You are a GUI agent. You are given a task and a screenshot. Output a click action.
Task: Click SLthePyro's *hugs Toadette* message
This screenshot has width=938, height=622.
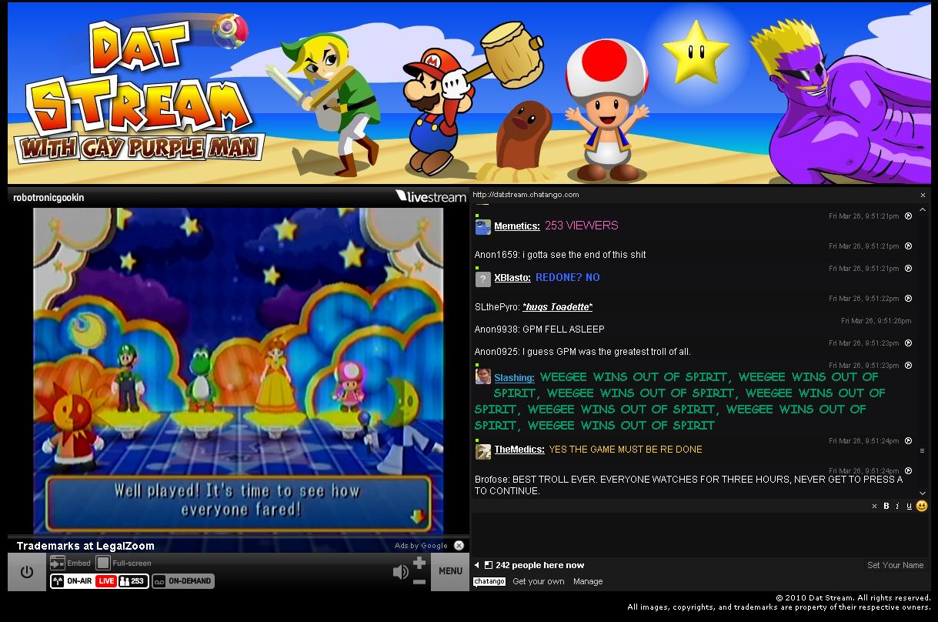[x=557, y=307]
